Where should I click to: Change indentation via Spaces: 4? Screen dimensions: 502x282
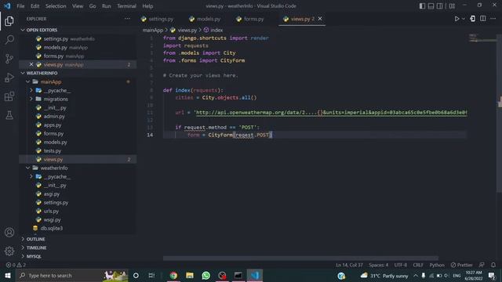click(x=378, y=265)
